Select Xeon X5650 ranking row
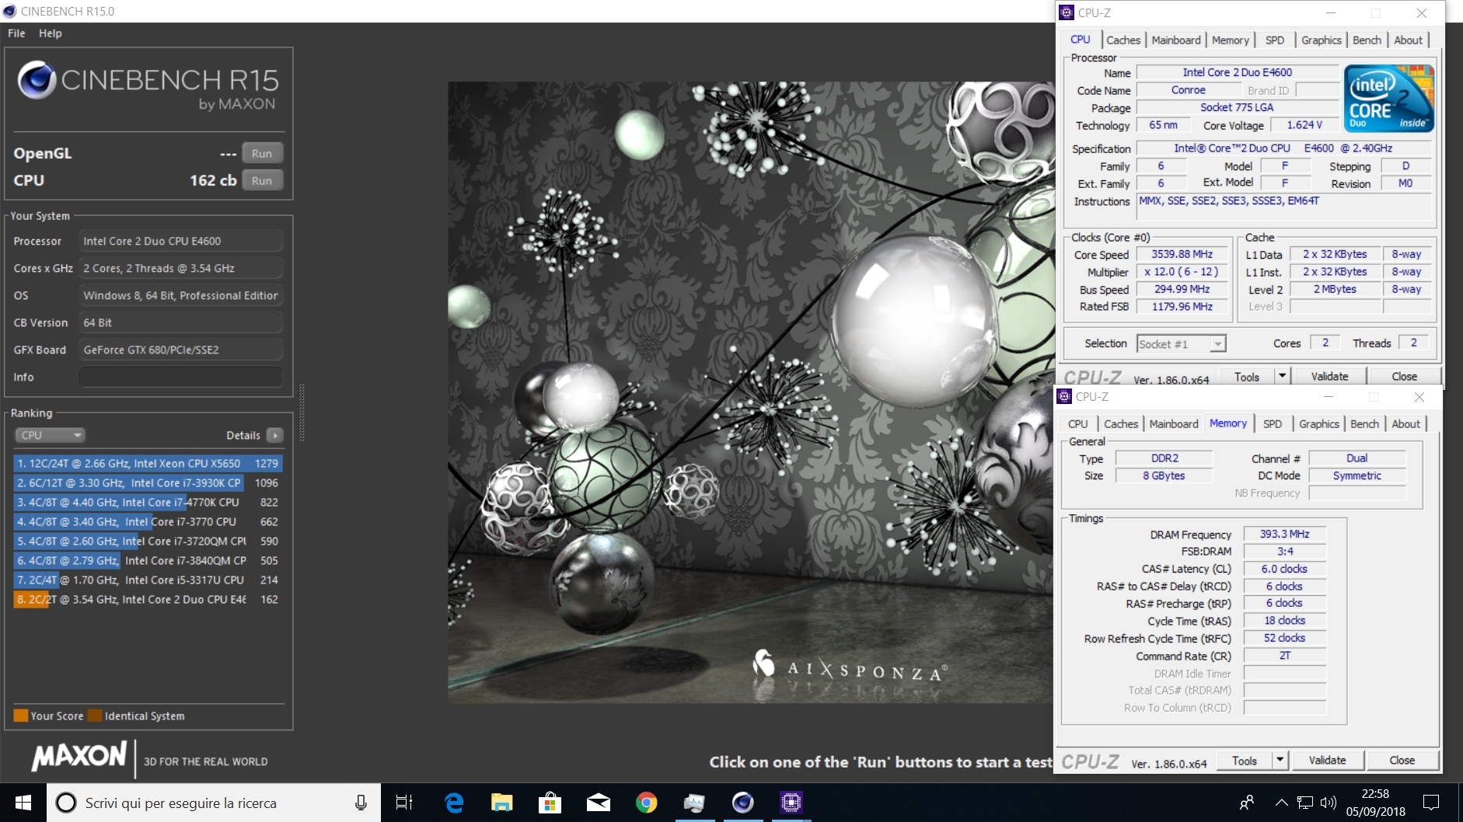 pyautogui.click(x=148, y=463)
